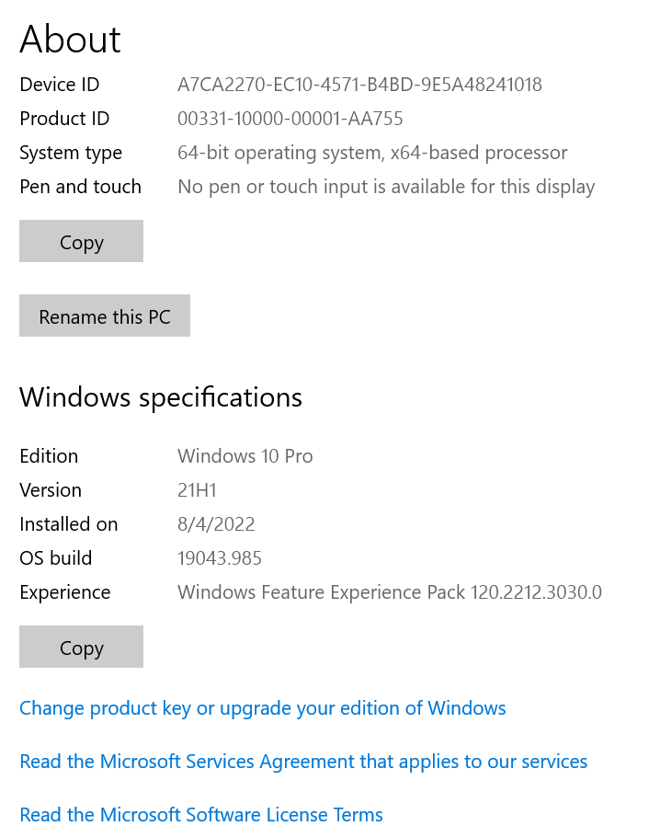Click the No pen or touch input text

tap(385, 187)
